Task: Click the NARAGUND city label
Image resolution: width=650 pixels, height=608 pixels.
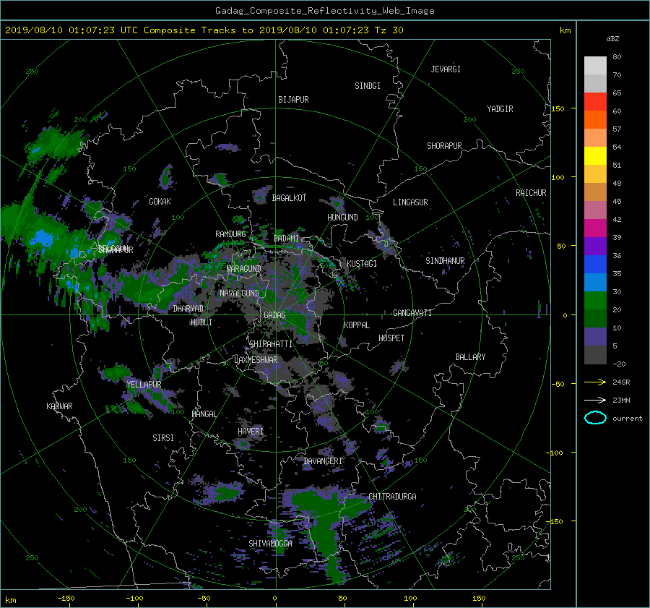Action: click(244, 269)
